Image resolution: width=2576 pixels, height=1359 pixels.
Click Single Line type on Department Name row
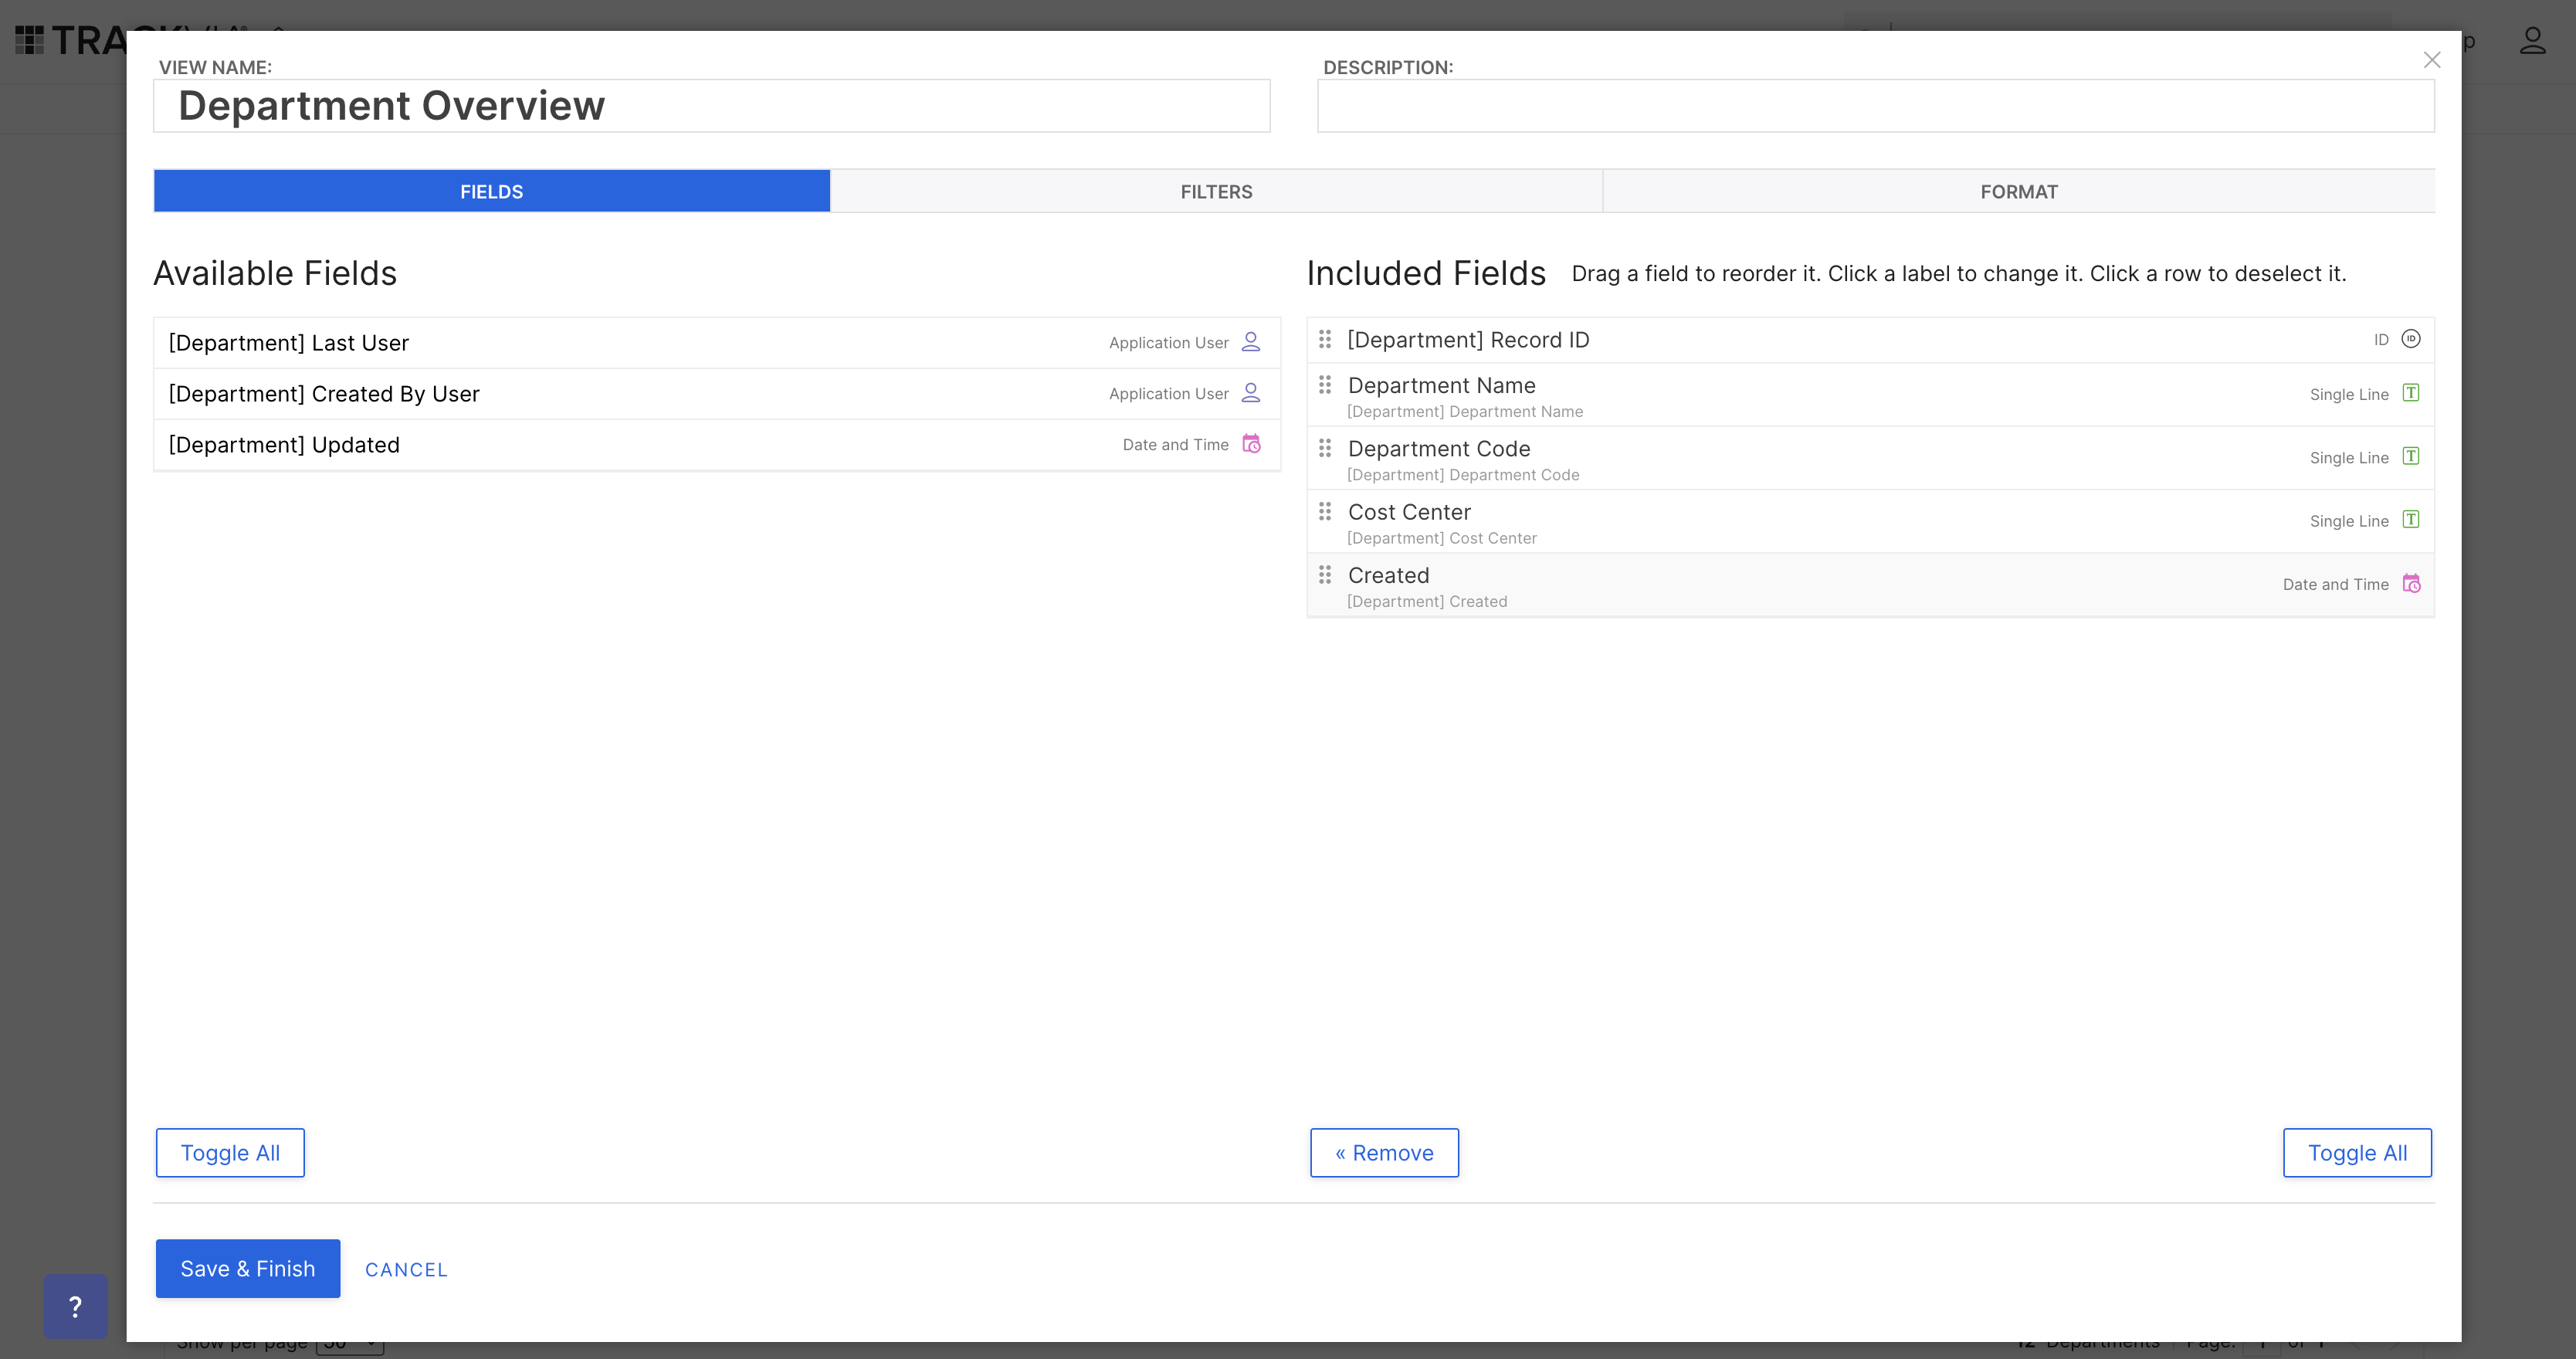click(x=2349, y=394)
